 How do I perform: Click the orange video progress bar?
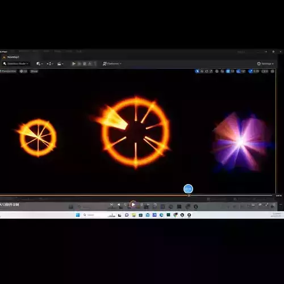94,195
